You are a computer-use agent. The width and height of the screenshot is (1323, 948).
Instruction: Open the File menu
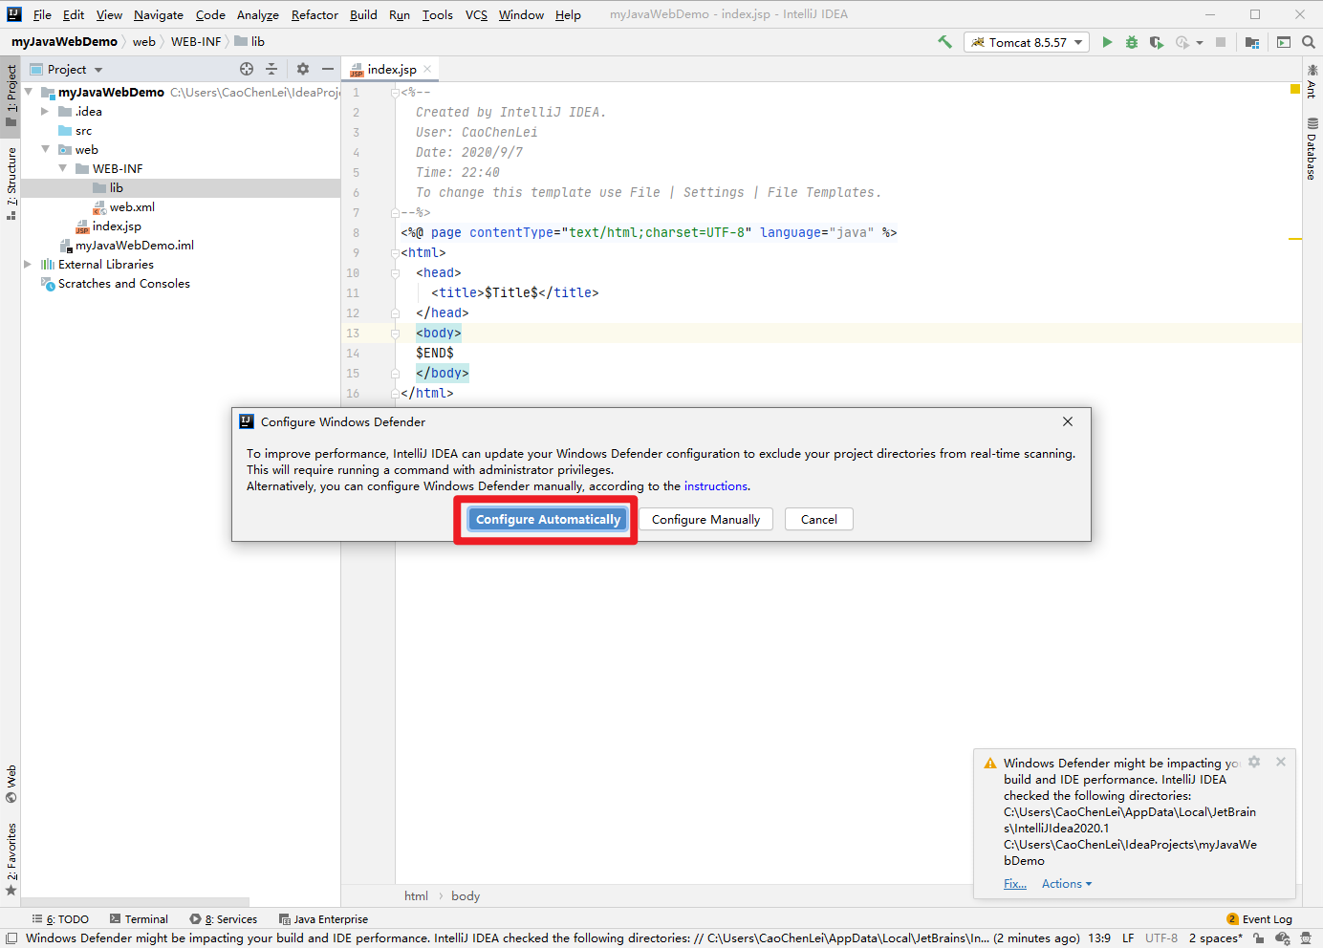pos(42,14)
